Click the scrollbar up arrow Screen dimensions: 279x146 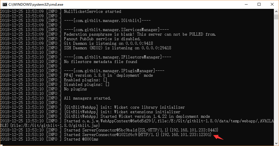pyautogui.click(x=276, y=11)
